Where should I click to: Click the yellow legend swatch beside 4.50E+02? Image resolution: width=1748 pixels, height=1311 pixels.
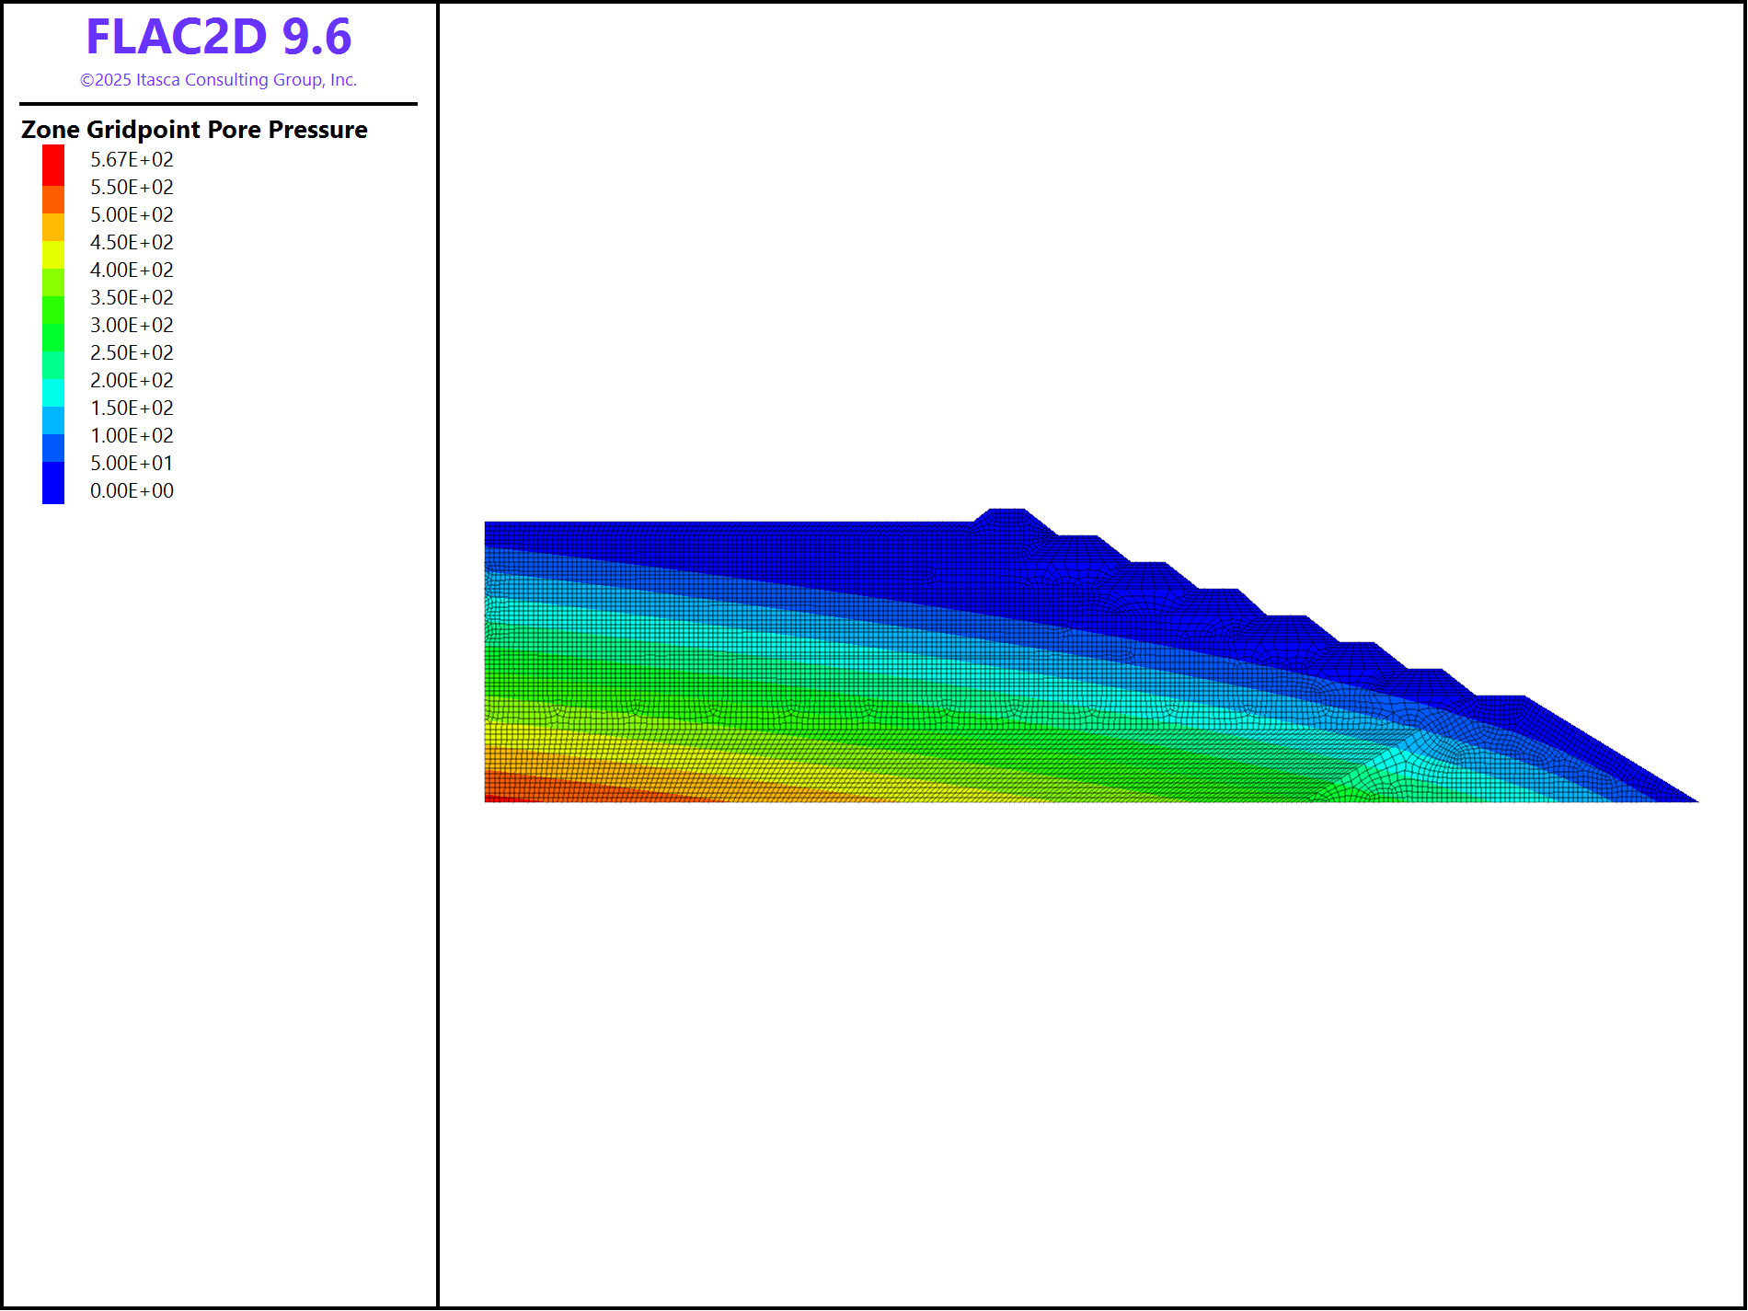click(53, 255)
